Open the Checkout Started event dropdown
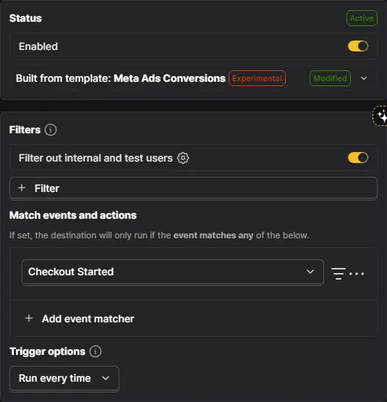The width and height of the screenshot is (387, 402). pos(173,272)
